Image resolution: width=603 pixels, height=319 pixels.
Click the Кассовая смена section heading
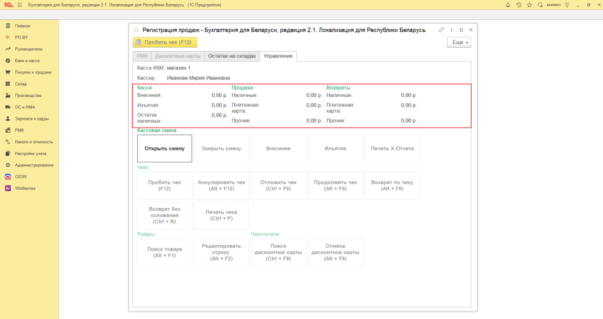[157, 130]
